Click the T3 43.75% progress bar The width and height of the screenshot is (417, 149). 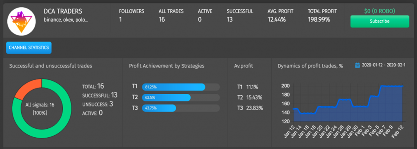coord(181,108)
